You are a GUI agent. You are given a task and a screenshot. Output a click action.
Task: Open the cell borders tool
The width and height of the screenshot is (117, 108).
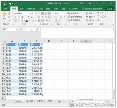click(16, 20)
